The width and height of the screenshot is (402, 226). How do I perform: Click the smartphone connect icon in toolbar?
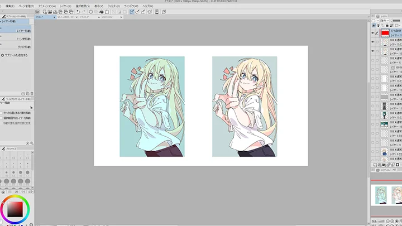(x=157, y=12)
